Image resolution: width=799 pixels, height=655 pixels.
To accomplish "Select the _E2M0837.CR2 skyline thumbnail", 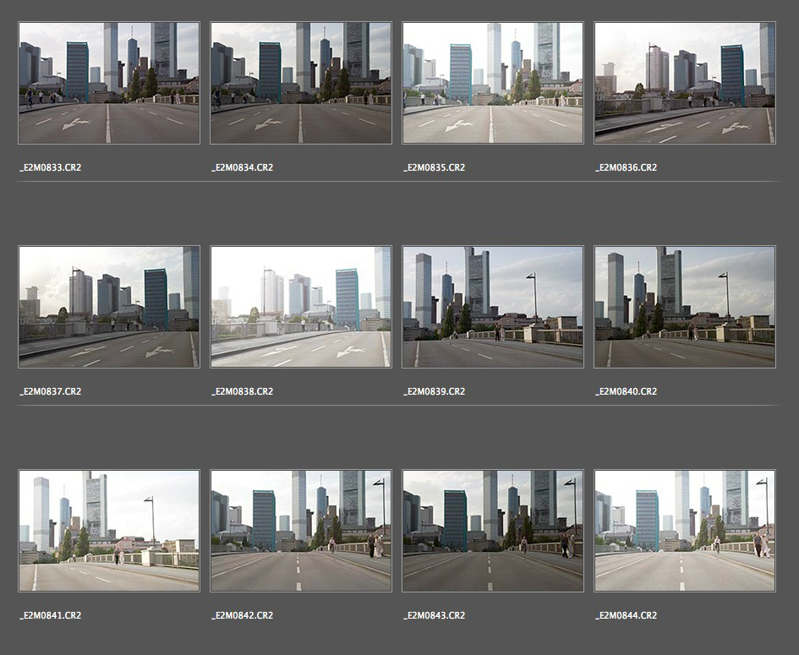I will (x=109, y=307).
